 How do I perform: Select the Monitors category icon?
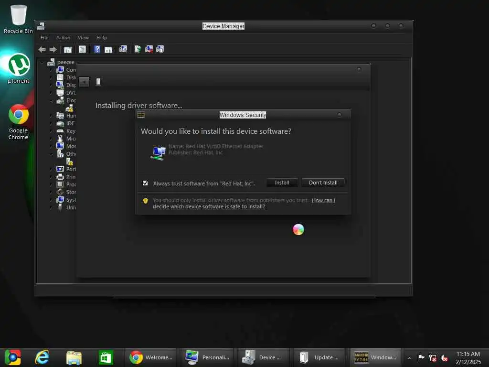pyautogui.click(x=60, y=146)
